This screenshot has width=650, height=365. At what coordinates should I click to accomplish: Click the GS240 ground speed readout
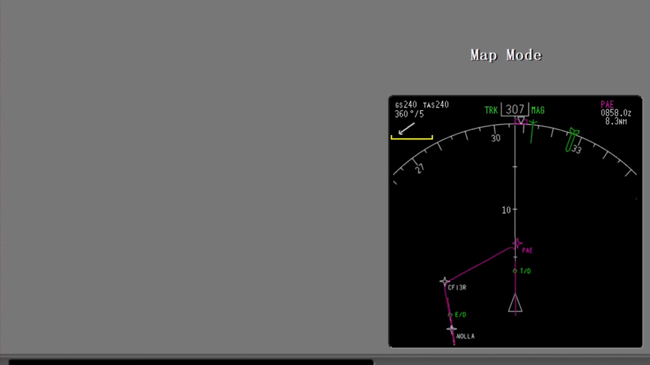click(406, 105)
